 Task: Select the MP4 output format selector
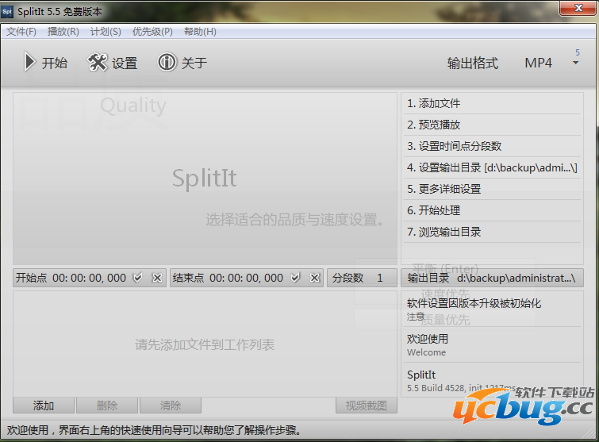(x=538, y=63)
